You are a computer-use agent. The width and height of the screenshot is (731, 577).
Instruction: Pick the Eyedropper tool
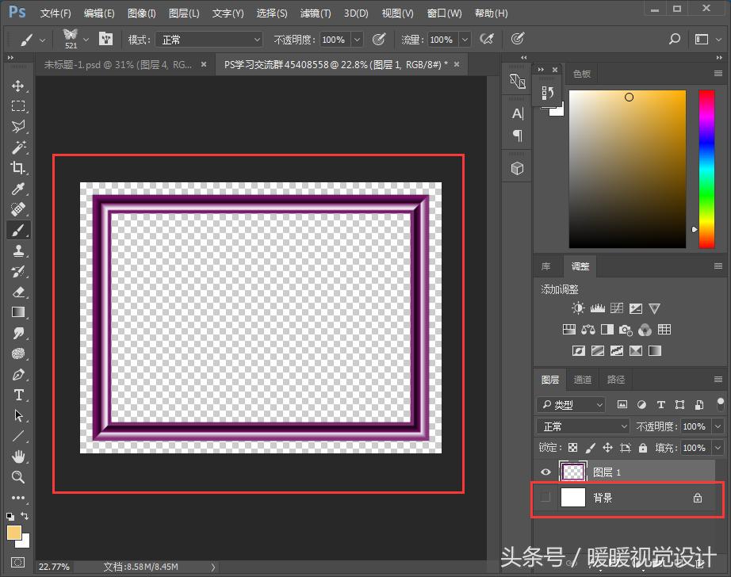point(17,189)
